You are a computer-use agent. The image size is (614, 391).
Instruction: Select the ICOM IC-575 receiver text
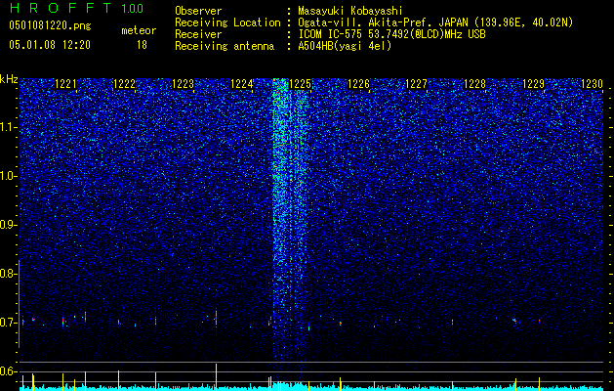pos(391,34)
